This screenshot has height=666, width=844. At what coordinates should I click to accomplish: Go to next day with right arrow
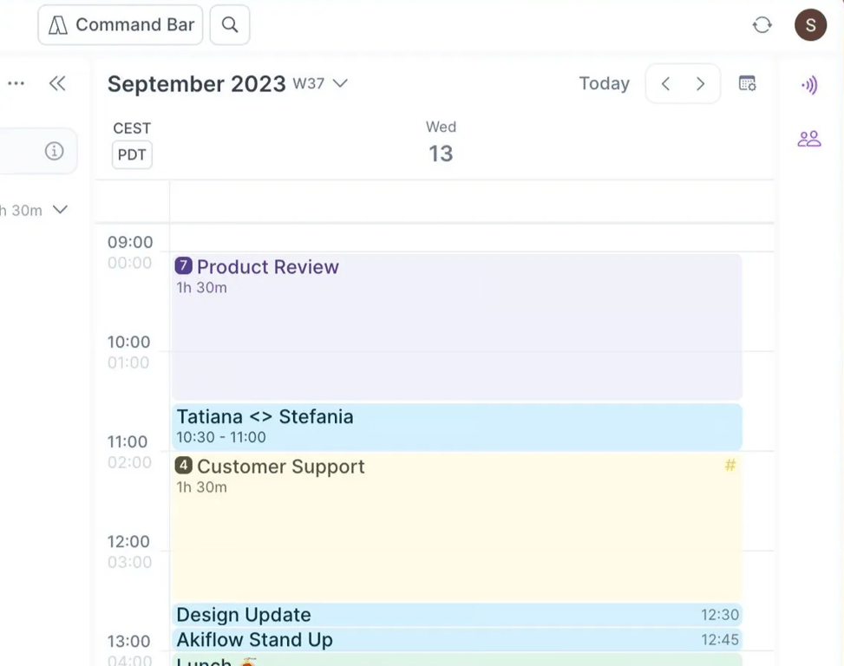click(700, 83)
